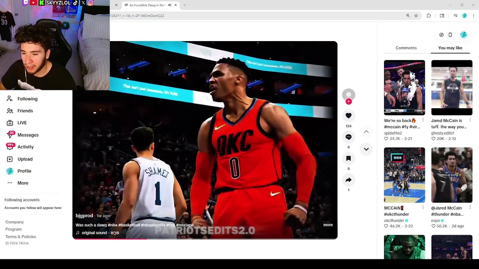
Task: Go to Profile in the sidebar
Action: click(x=24, y=171)
